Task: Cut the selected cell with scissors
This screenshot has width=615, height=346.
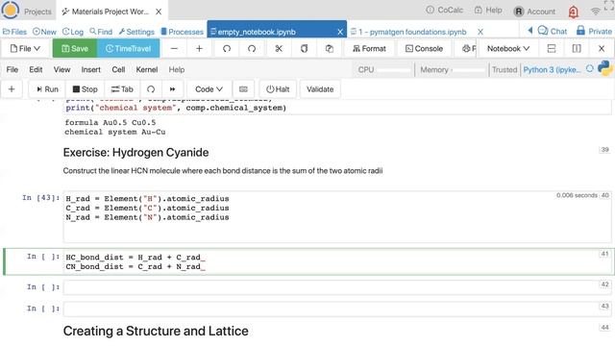Action: [x=279, y=48]
